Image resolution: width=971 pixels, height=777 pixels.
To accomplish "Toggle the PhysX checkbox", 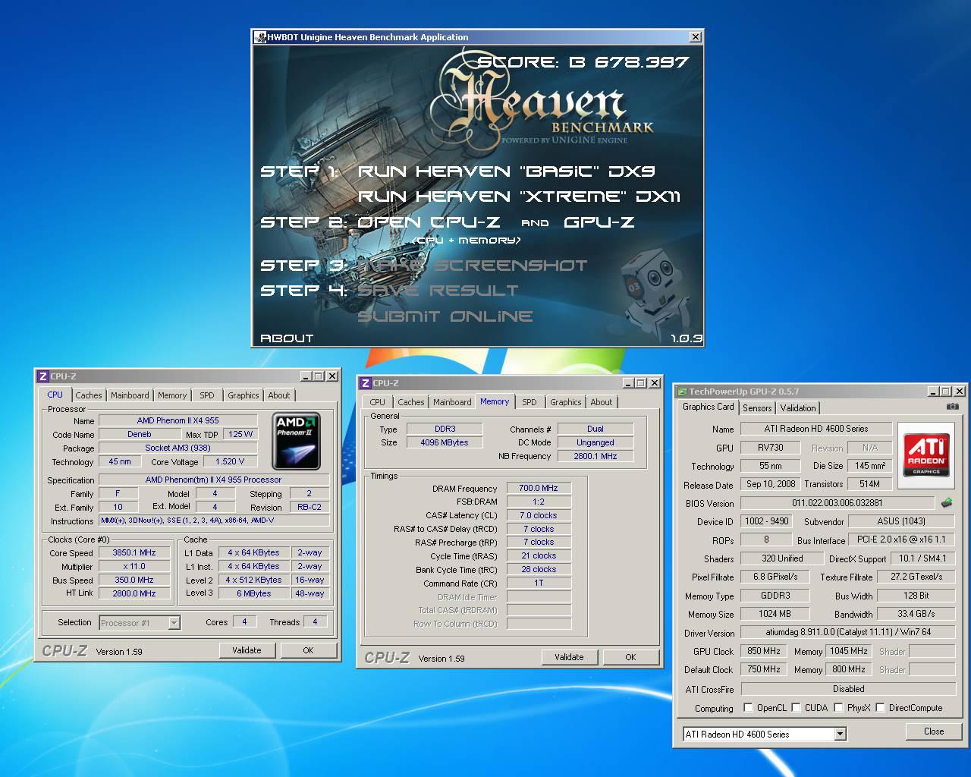I will 839,708.
